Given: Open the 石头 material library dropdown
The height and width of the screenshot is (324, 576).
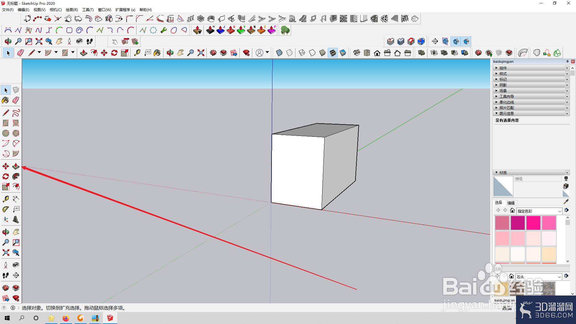Looking at the screenshot, I should pos(539,277).
